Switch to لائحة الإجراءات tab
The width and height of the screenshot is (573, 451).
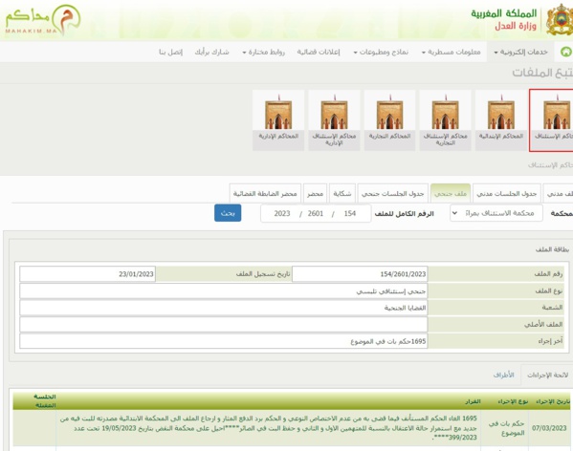[547, 376]
